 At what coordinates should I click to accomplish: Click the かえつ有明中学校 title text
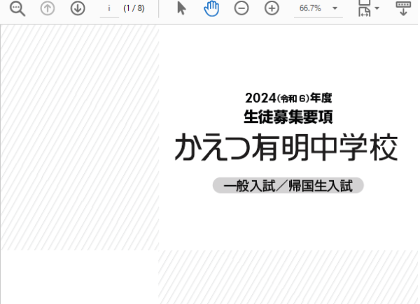[286, 148]
